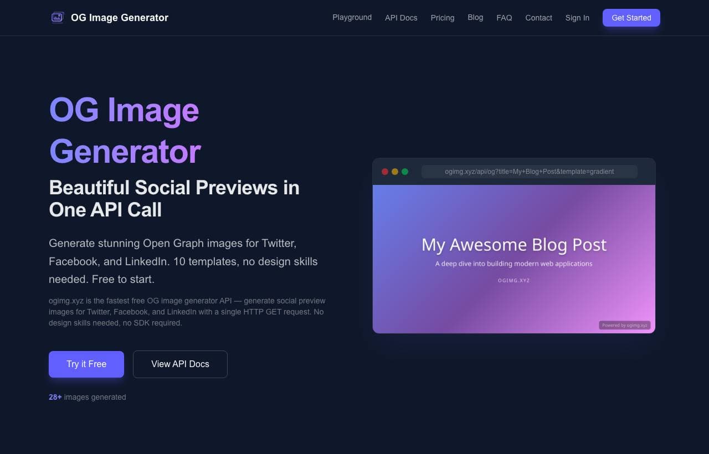Open the Pricing page
Screen dimensions: 709x454
443,18
